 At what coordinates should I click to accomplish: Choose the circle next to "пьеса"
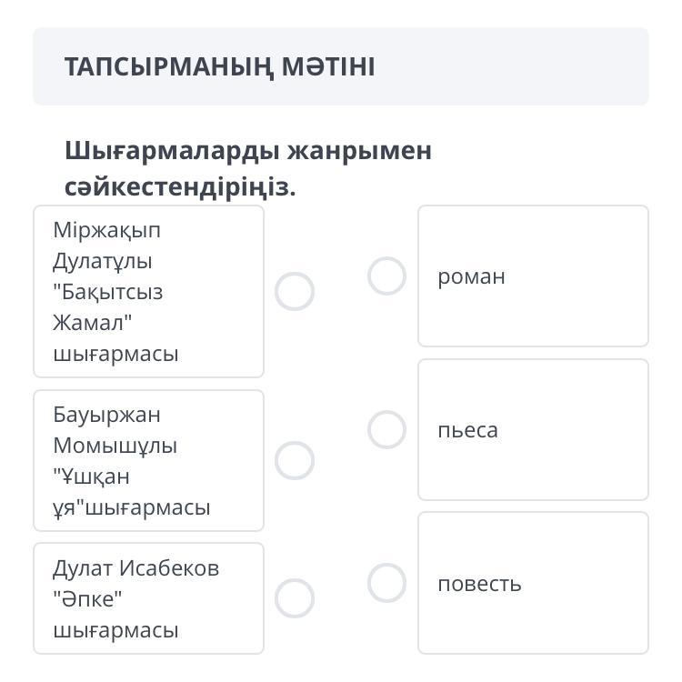pyautogui.click(x=386, y=429)
